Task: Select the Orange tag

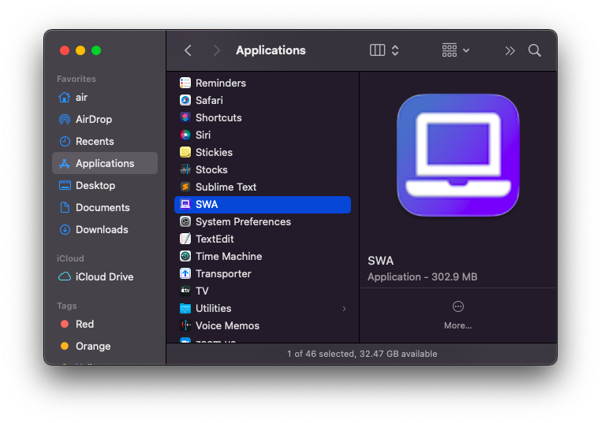Action: point(105,347)
